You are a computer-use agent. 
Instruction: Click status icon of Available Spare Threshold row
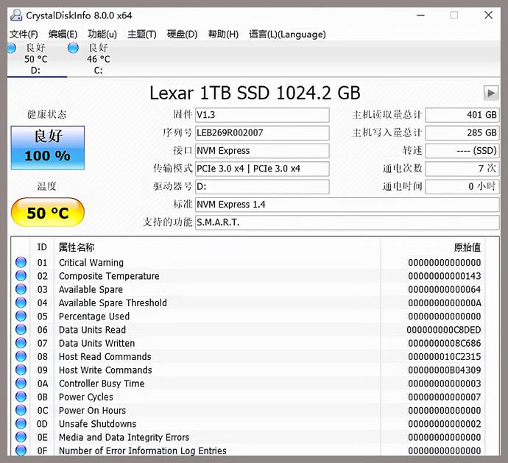21,303
